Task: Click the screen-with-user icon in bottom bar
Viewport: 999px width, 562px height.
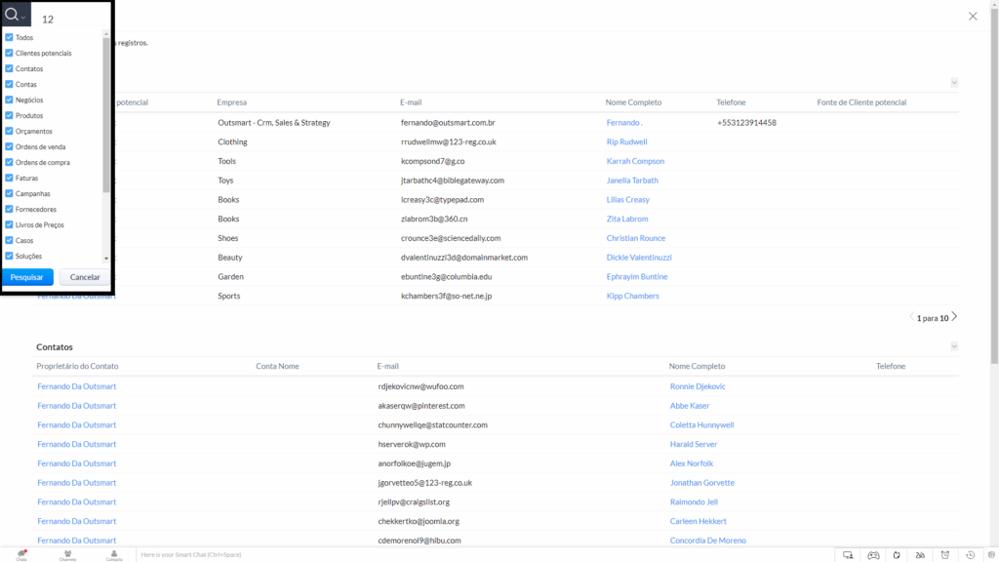Action: pyautogui.click(x=848, y=555)
